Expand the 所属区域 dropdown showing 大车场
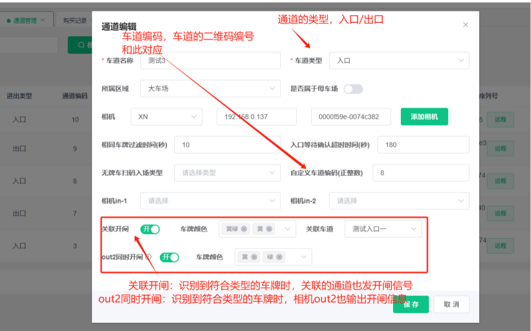The width and height of the screenshot is (531, 331). point(210,89)
